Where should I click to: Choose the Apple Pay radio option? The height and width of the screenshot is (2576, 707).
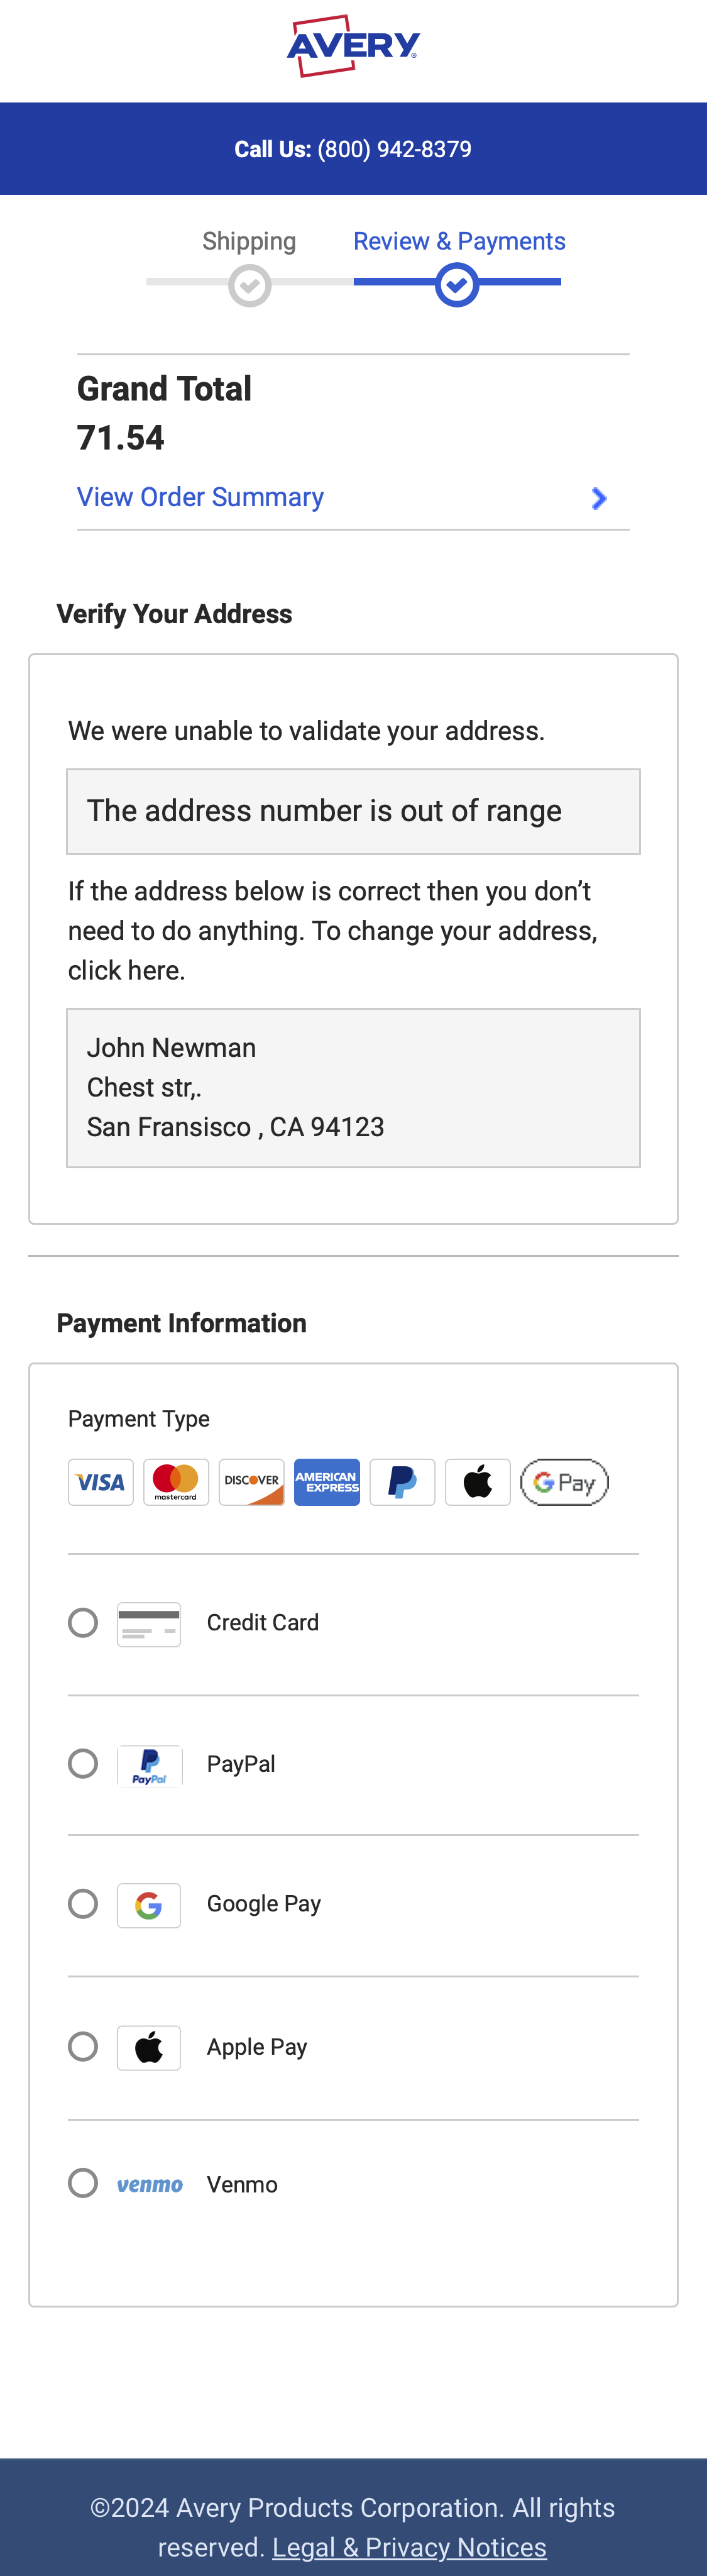click(x=83, y=2046)
